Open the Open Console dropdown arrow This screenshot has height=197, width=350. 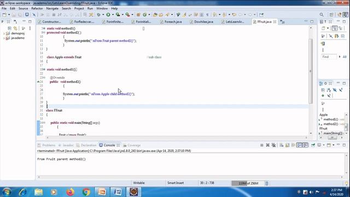click(x=333, y=145)
